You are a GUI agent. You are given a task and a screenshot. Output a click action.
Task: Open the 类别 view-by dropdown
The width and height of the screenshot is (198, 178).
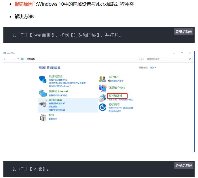click(152, 68)
